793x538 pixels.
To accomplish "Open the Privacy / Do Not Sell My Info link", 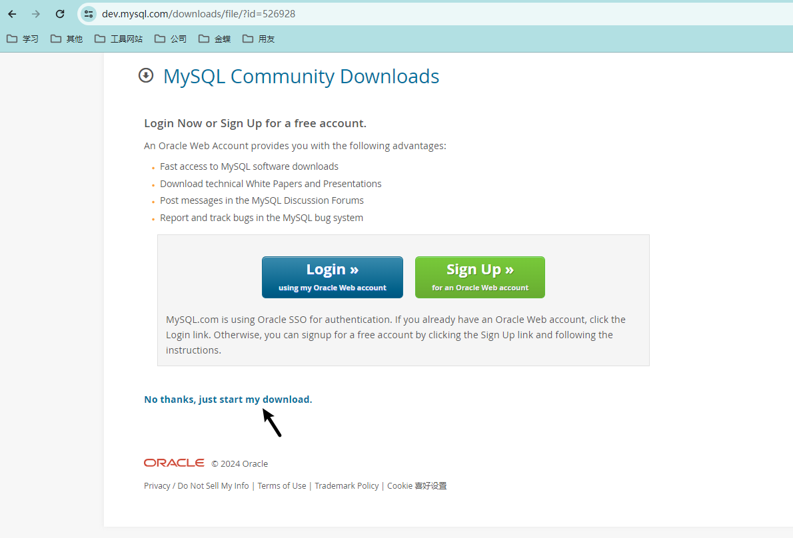I will coord(196,486).
